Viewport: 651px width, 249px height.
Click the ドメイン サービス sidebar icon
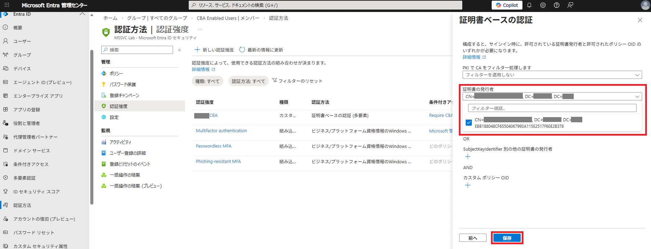click(x=5, y=150)
